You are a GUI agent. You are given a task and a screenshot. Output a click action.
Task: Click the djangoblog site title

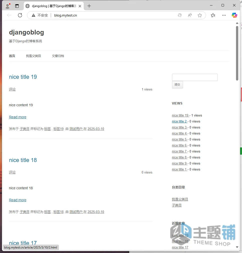coord(26,32)
